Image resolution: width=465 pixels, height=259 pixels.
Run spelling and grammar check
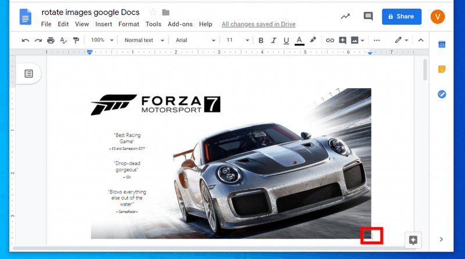point(63,40)
